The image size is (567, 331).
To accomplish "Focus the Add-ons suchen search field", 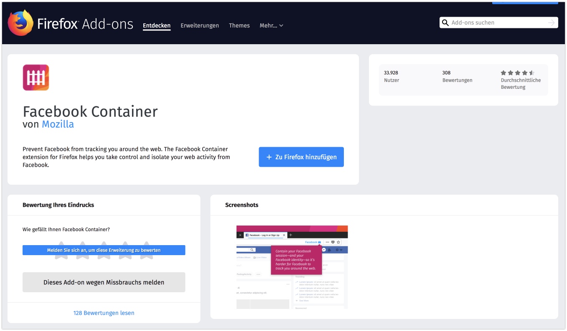I will click(x=497, y=23).
